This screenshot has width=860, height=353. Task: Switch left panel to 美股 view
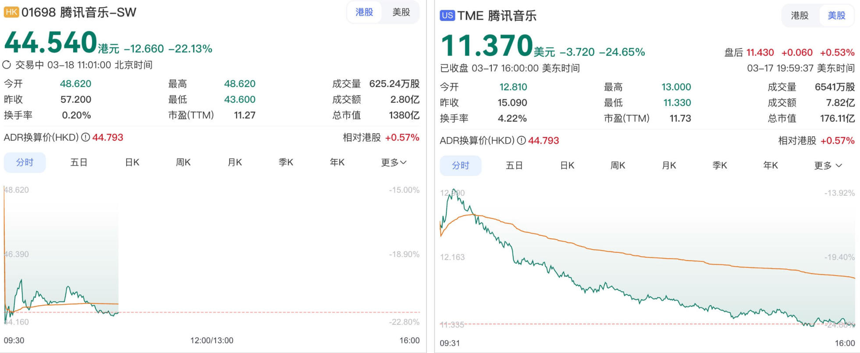pyautogui.click(x=401, y=12)
